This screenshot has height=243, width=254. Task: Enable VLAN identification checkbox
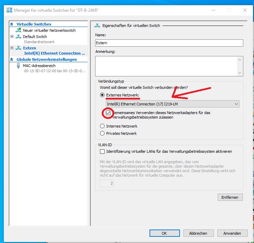[x=102, y=151]
